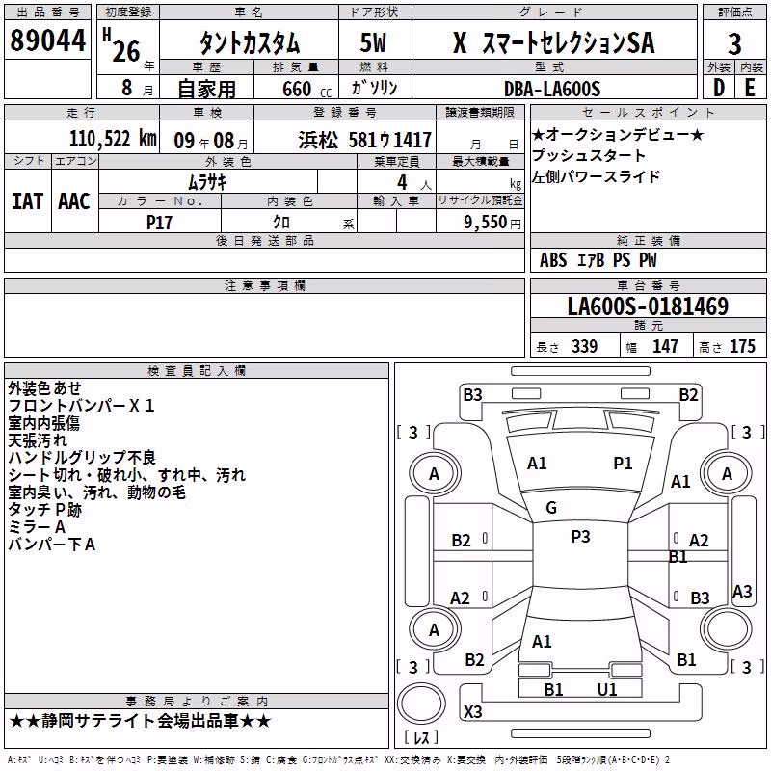Image resolution: width=771 pixels, height=771 pixels.
Task: Select the vehicle history 自家用
Action: pyautogui.click(x=206, y=89)
